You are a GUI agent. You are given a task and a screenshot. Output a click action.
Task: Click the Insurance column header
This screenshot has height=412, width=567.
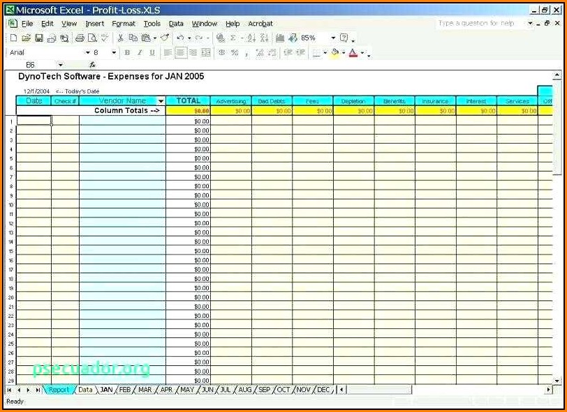coord(435,101)
